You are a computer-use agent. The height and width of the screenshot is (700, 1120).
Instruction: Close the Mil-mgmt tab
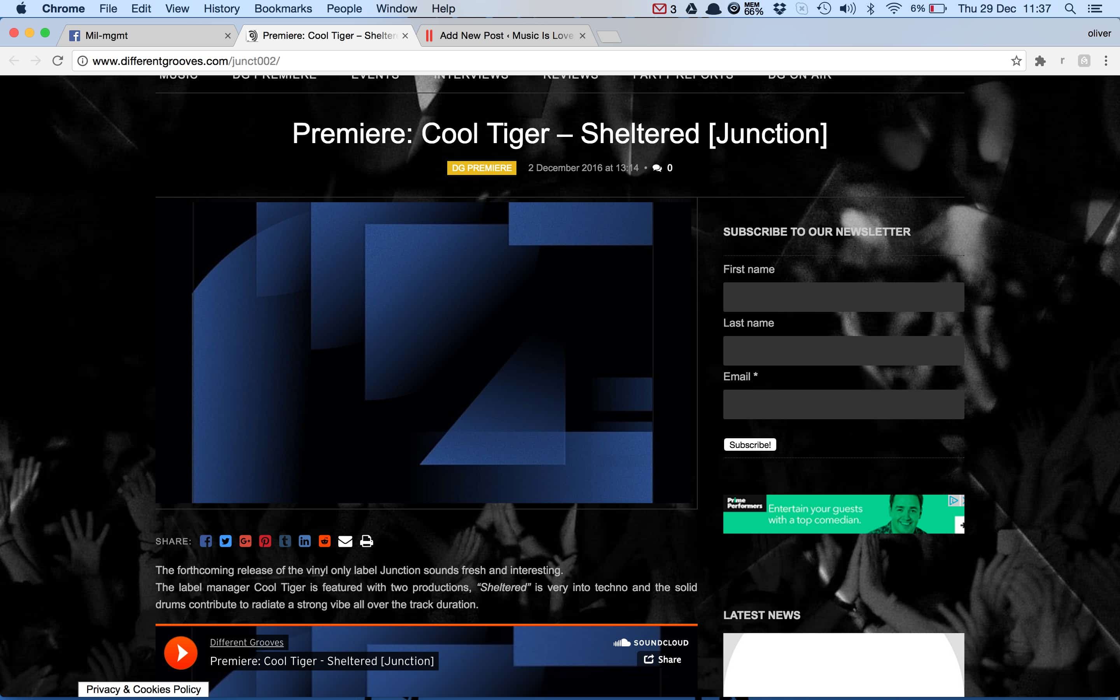(228, 36)
